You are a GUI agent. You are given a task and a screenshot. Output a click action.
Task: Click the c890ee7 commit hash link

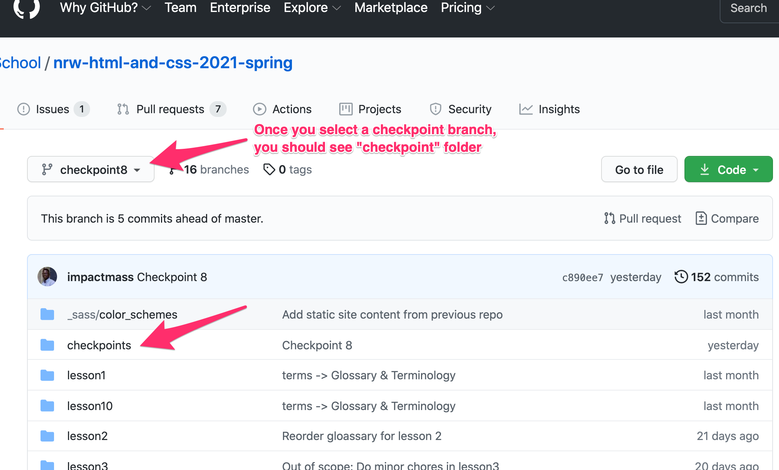(x=582, y=277)
